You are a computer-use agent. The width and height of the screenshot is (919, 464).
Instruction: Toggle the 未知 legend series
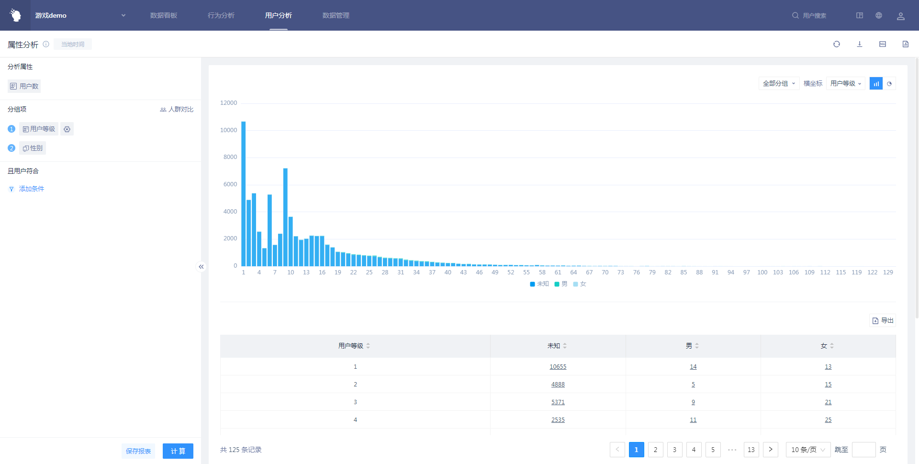539,284
